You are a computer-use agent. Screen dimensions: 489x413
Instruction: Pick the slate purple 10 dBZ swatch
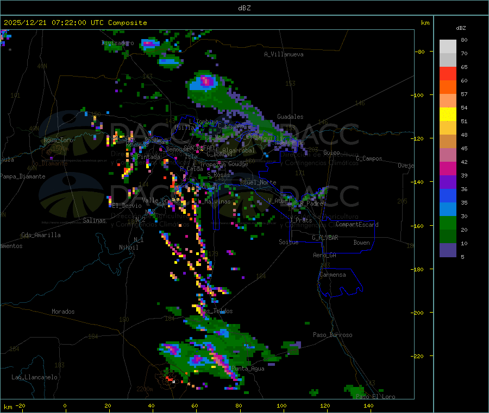(448, 250)
